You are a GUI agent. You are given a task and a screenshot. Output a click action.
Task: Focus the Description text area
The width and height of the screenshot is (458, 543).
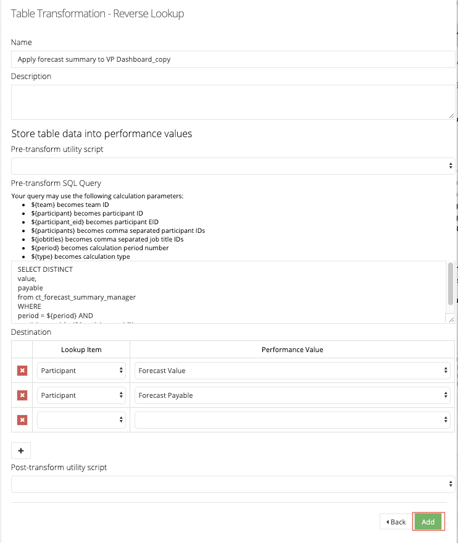click(233, 102)
